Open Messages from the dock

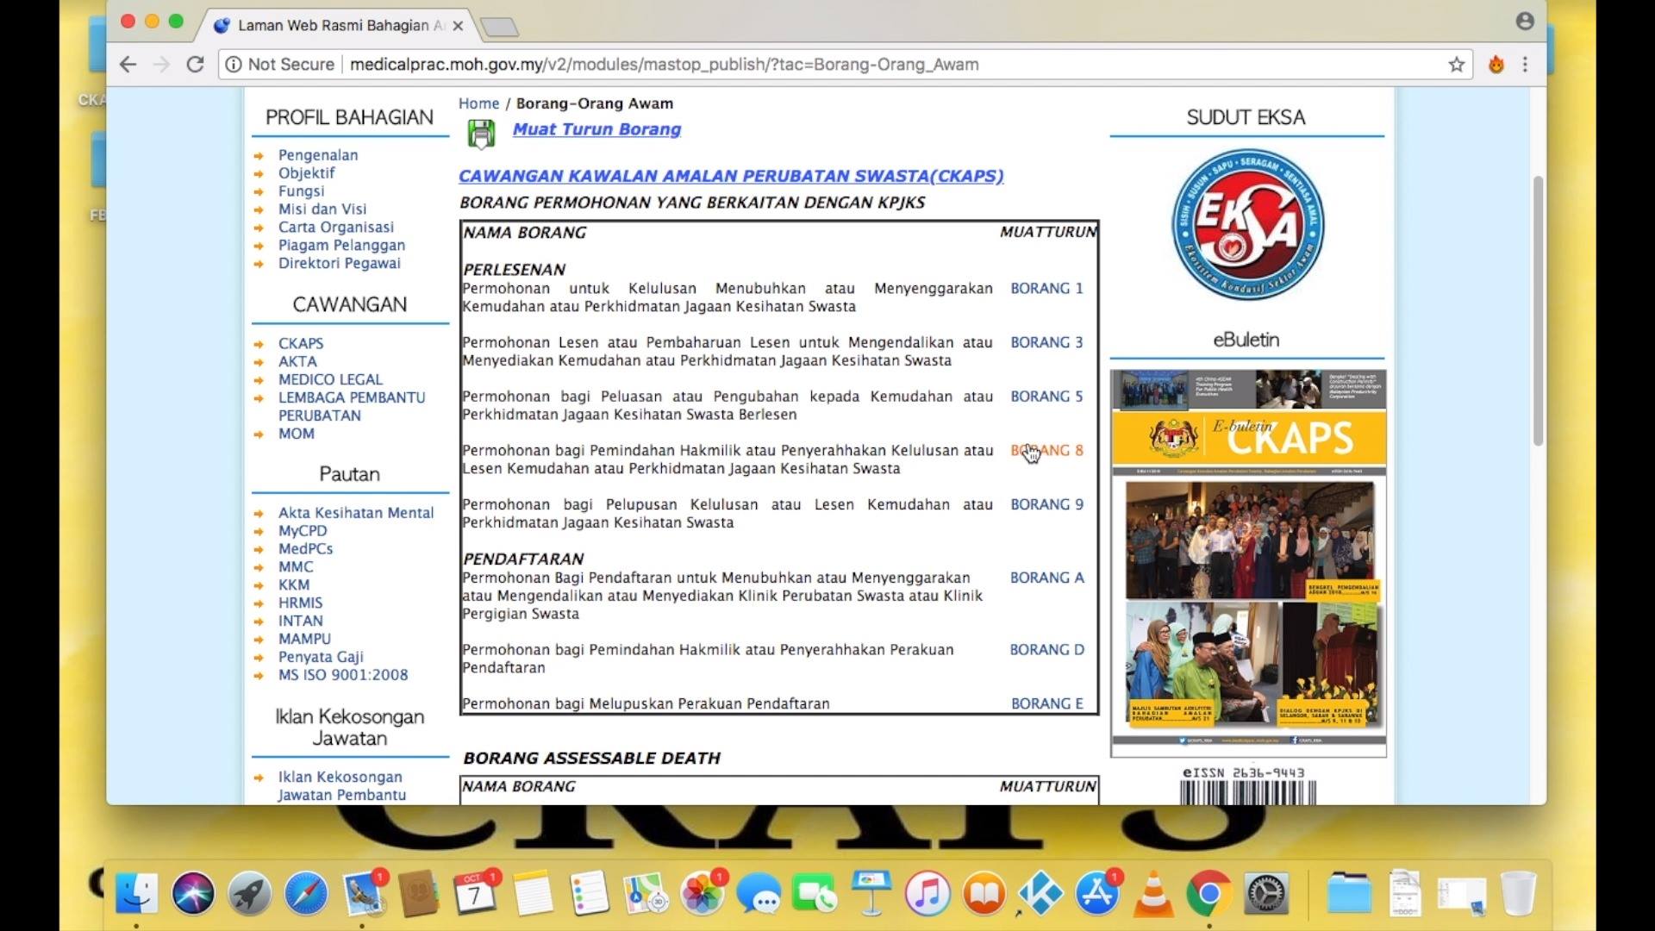point(759,893)
